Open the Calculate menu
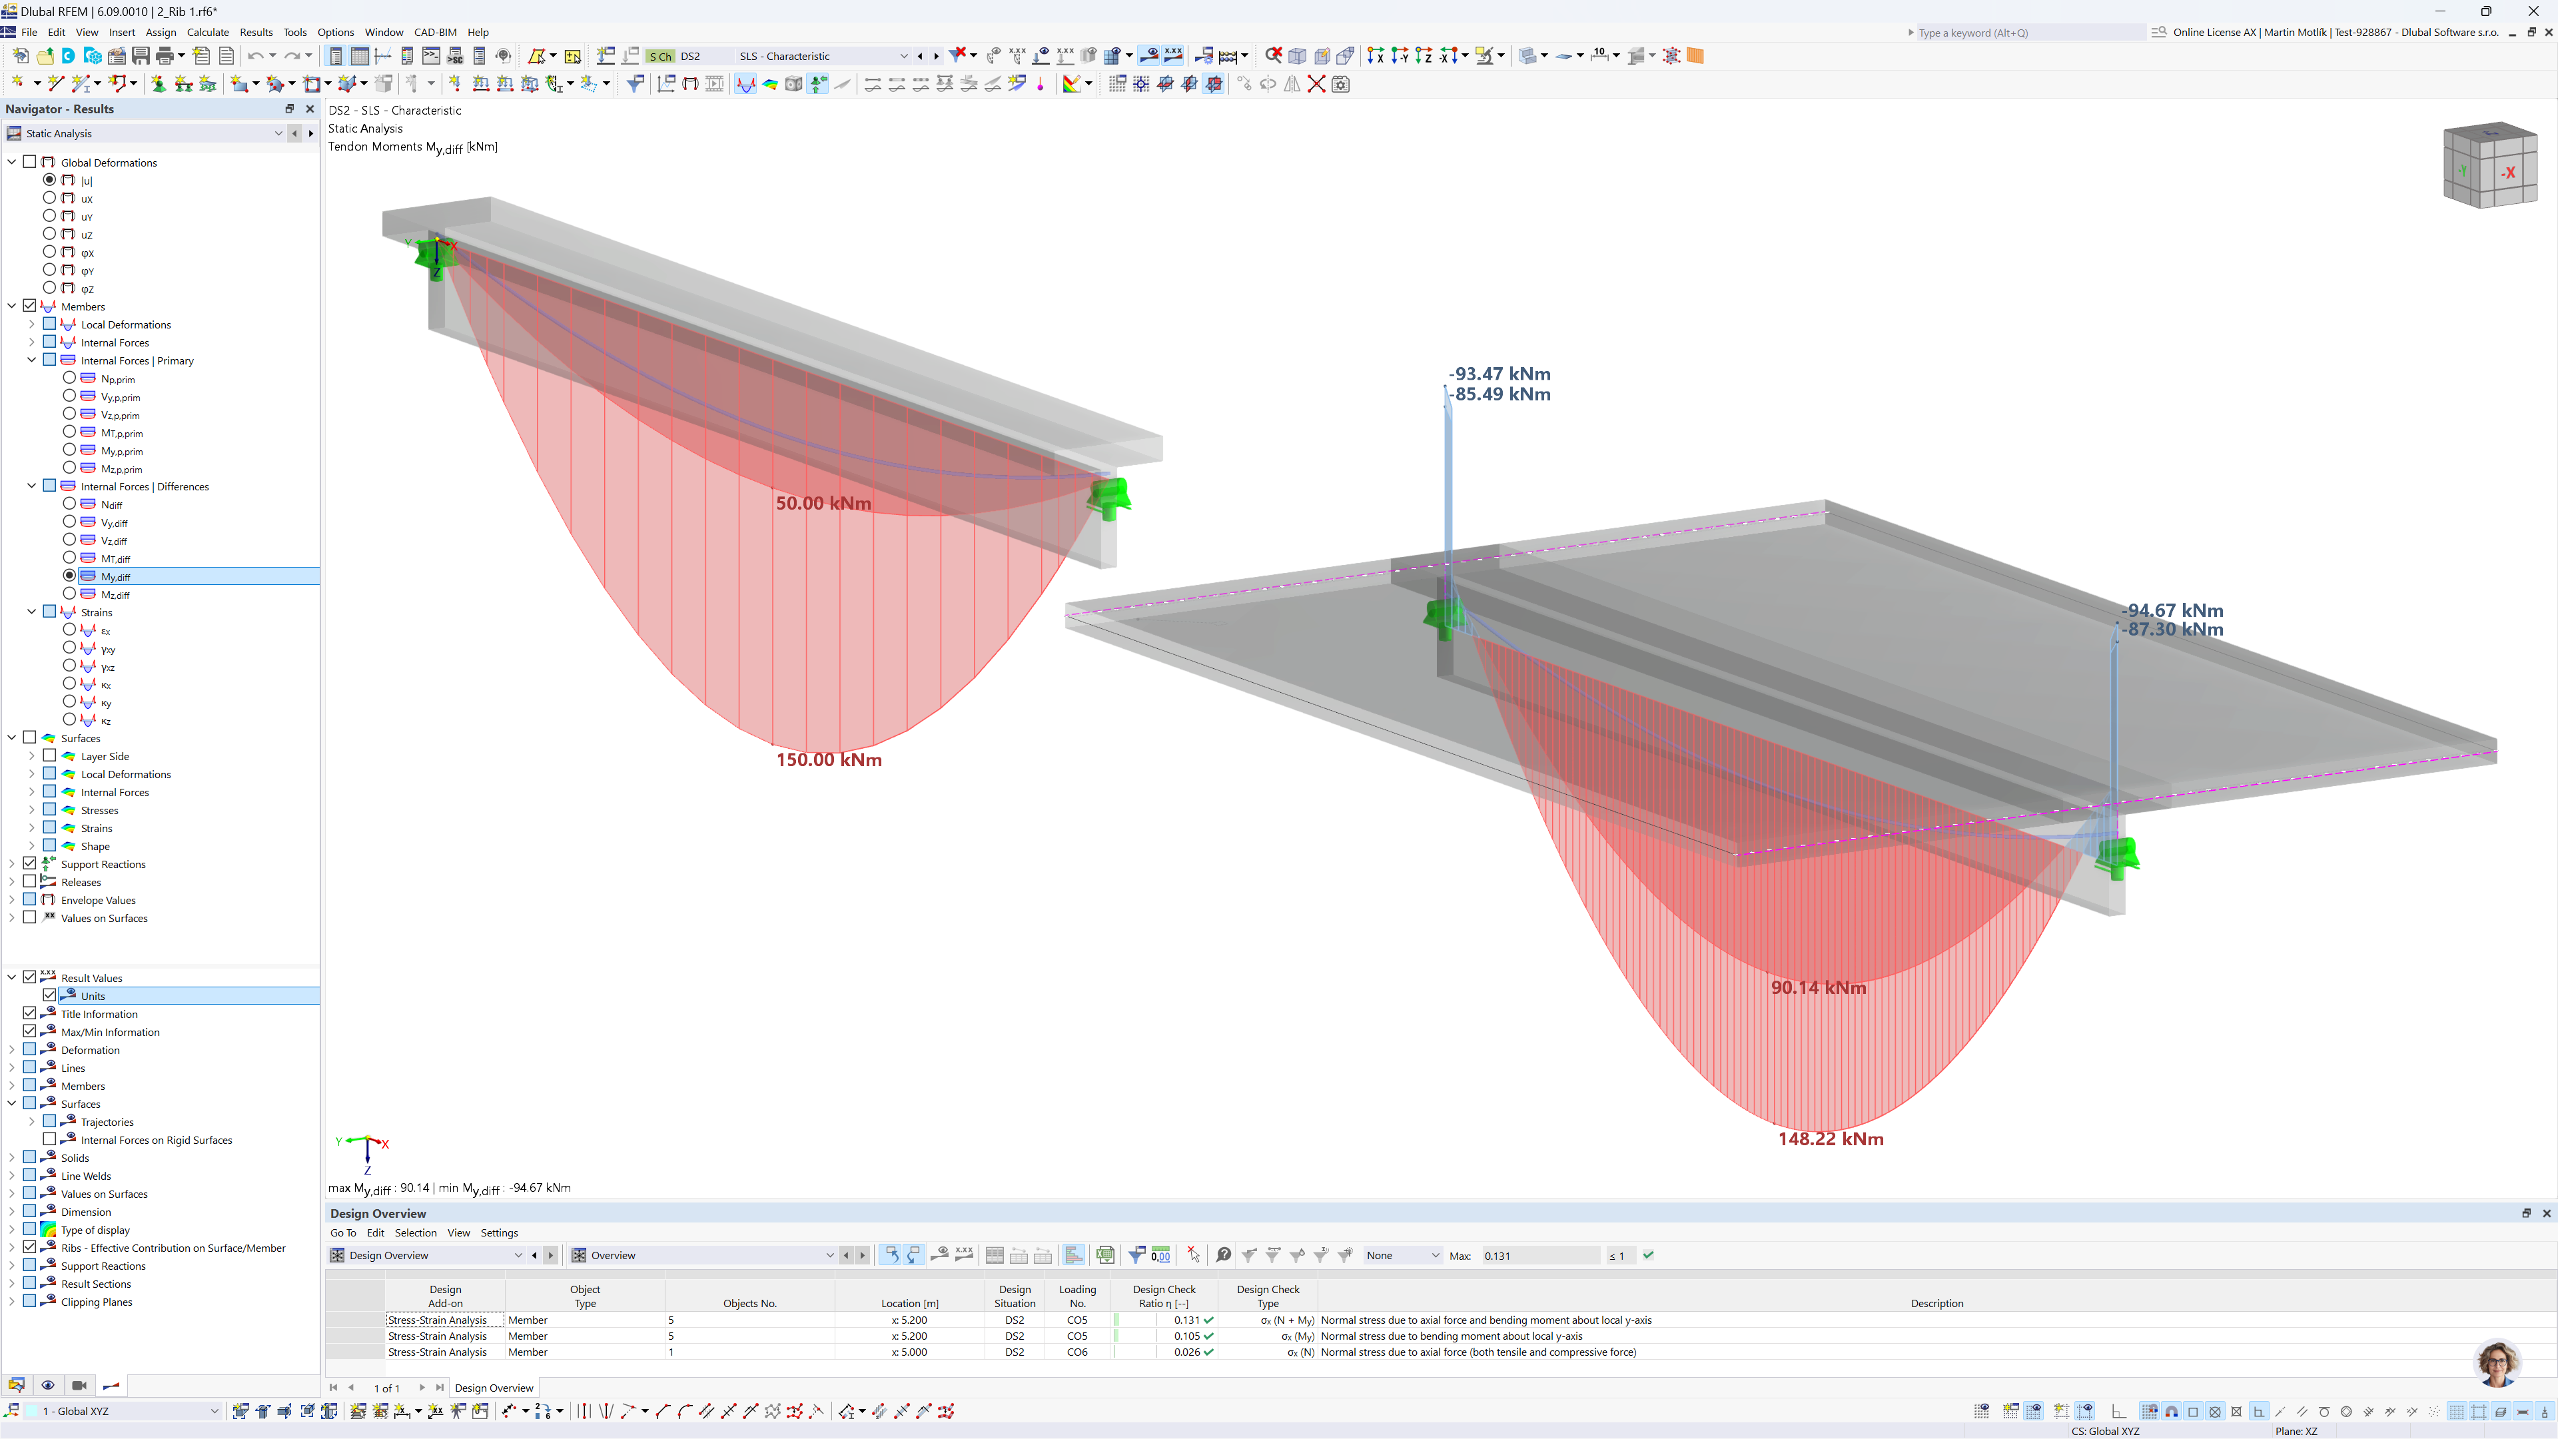This screenshot has height=1439, width=2558. point(208,32)
